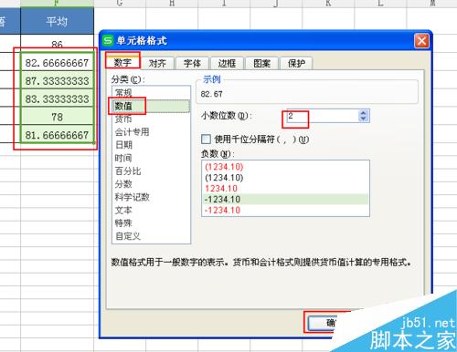Enable the thousands separator checkbox
Image resolution: width=457 pixels, height=352 pixels.
point(206,140)
